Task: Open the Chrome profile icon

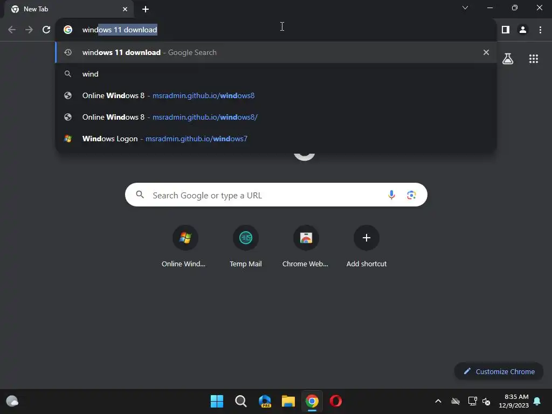Action: coord(523,30)
